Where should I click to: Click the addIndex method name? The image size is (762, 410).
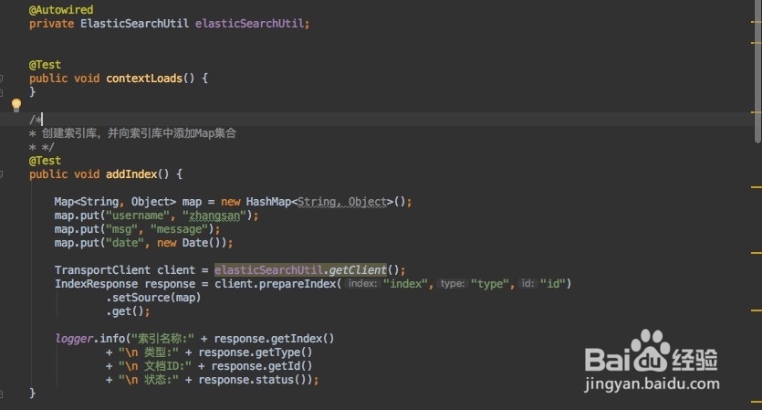[131, 174]
